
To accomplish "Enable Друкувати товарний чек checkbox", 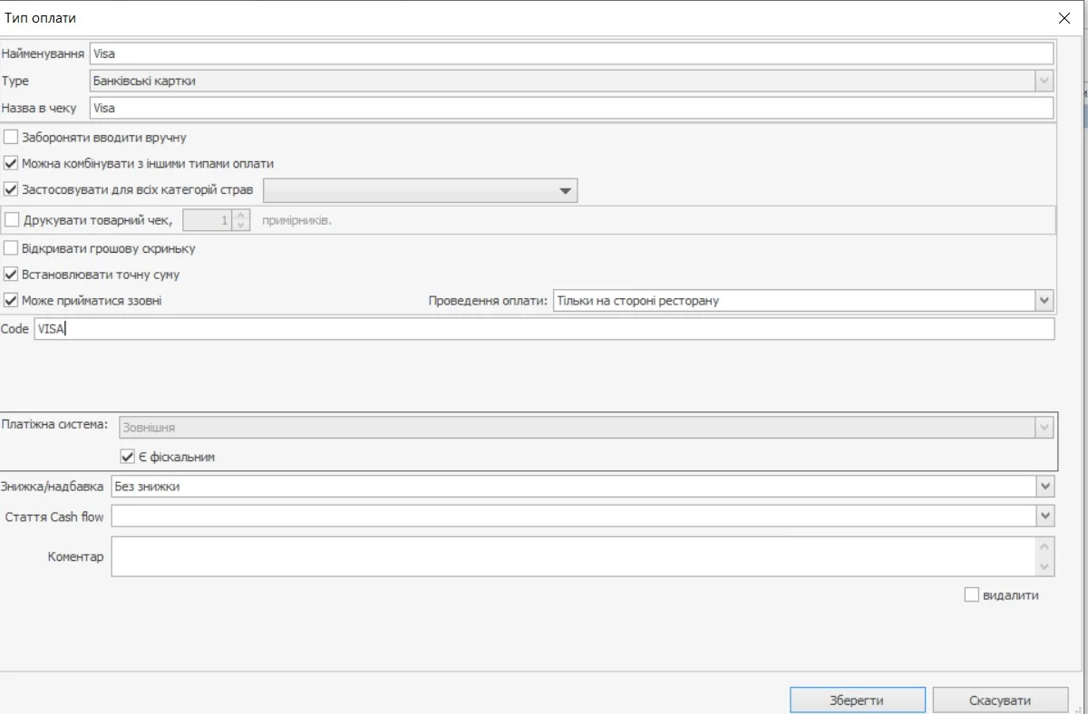I will pos(11,219).
